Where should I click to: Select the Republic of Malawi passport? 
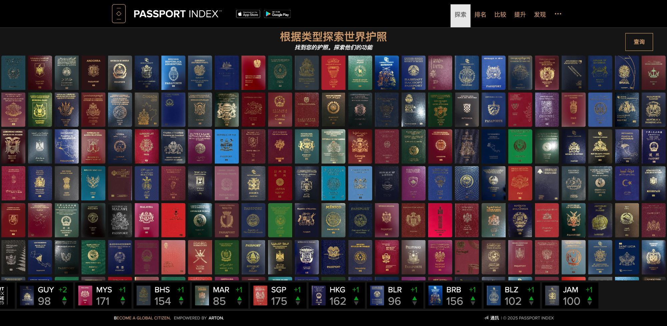120,221
